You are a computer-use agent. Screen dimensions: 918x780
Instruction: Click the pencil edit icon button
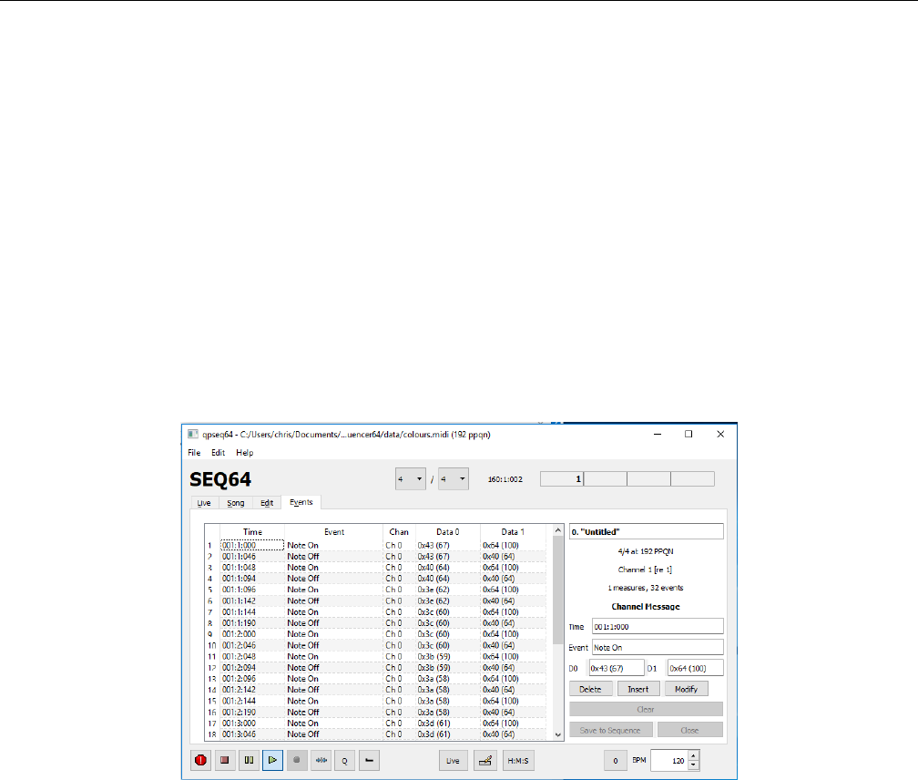pos(485,761)
